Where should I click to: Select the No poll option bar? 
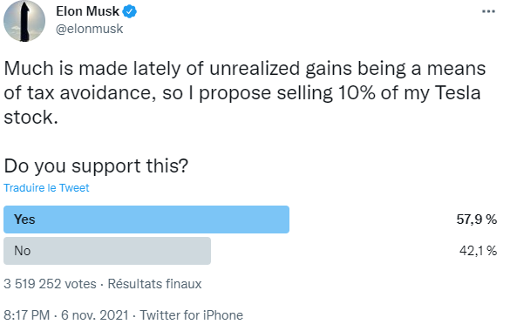click(107, 251)
